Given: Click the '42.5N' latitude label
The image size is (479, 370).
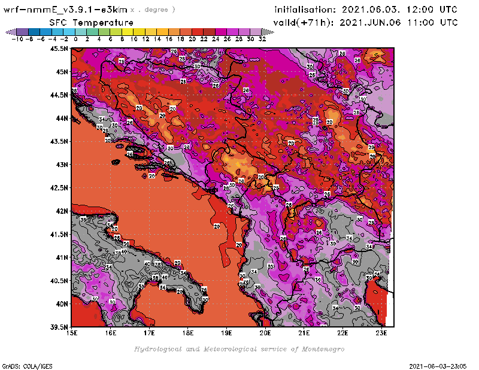Looking at the screenshot, I should 58,188.
